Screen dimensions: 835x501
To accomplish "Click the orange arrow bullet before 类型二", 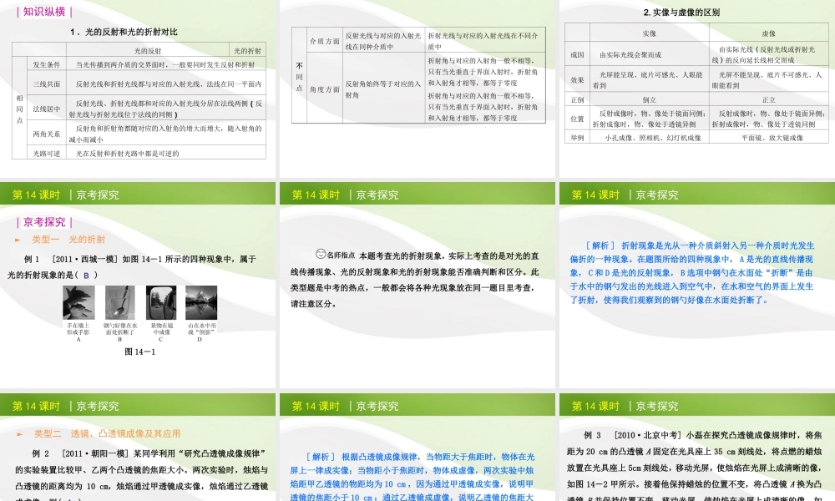I will (x=20, y=434).
